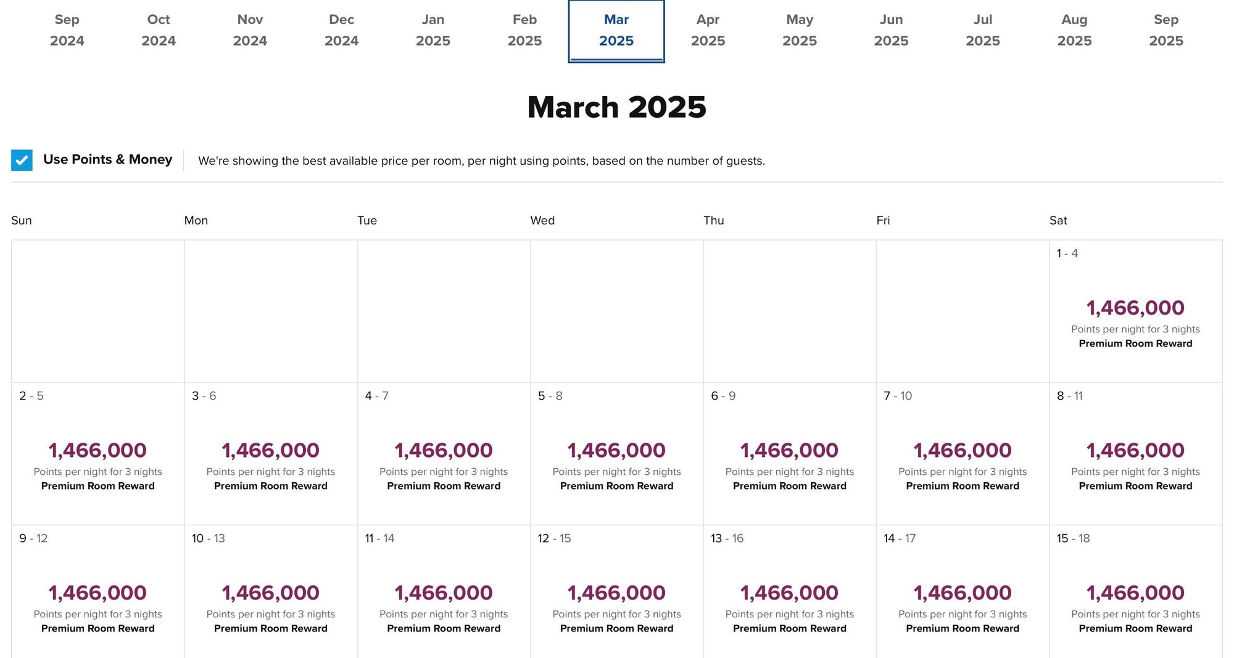Viewport: 1234px width, 658px height.
Task: Select the March 1 - 4 stay cell
Action: 1135,311
